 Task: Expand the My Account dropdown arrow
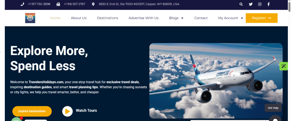click(x=242, y=18)
